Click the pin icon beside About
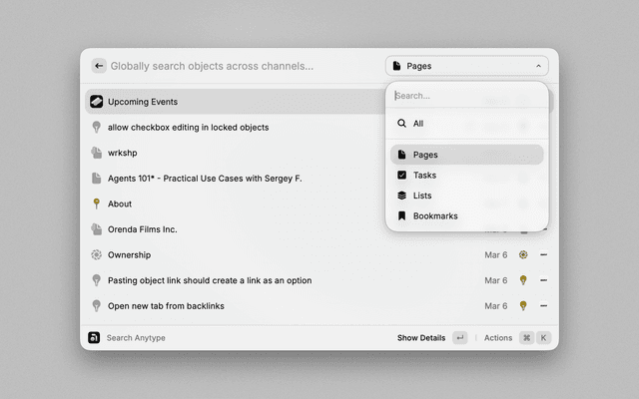The height and width of the screenshot is (399, 639). 96,203
